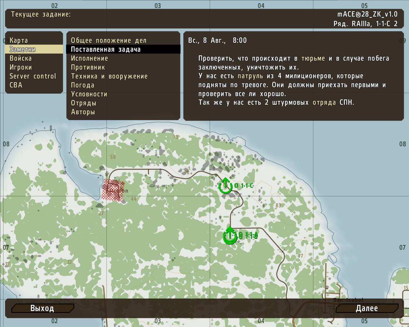Open the Игроки list

click(x=21, y=67)
